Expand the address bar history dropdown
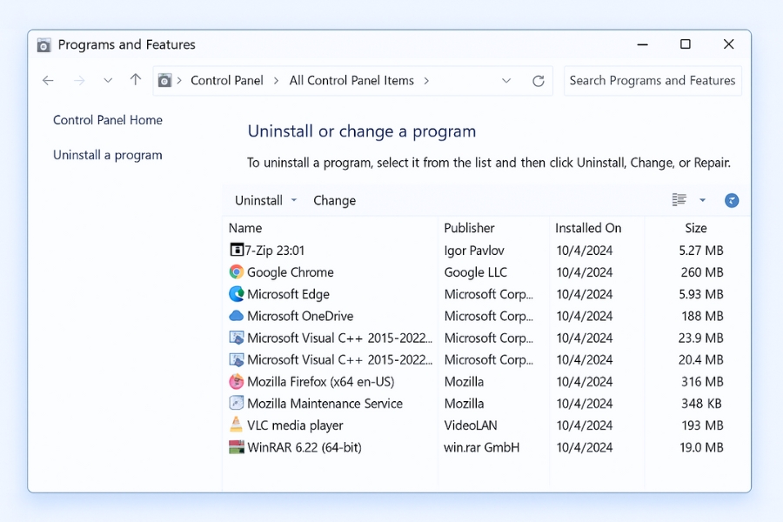Screen dimensions: 783x522 [x=506, y=81]
